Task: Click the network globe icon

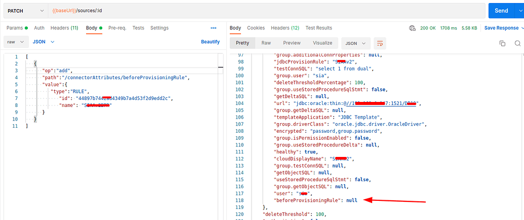Action: [x=412, y=28]
